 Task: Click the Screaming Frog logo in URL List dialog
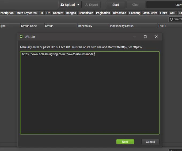click(22, 37)
